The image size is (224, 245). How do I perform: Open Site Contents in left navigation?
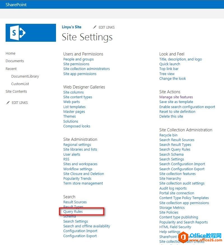[16, 92]
